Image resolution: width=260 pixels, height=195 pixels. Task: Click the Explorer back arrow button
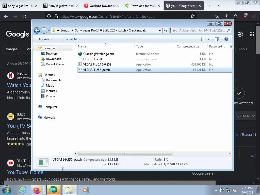click(x=37, y=30)
